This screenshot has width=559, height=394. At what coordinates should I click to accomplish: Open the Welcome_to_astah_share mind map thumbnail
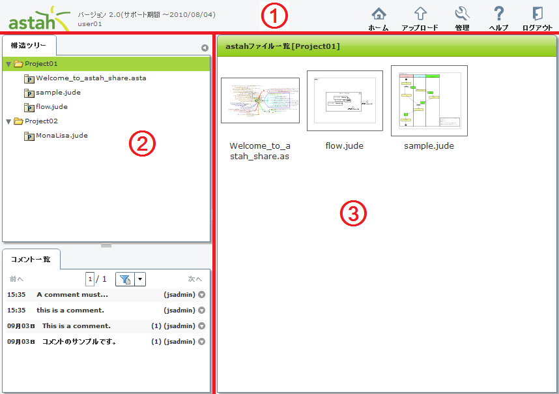pyautogui.click(x=260, y=100)
